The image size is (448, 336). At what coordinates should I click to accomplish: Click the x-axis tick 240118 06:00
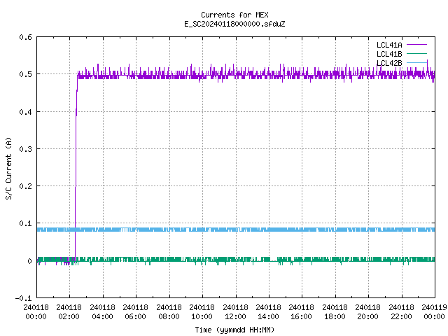click(x=135, y=311)
